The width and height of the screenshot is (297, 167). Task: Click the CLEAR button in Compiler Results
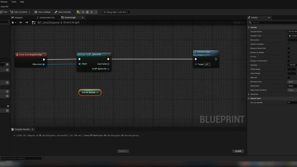coord(238,151)
